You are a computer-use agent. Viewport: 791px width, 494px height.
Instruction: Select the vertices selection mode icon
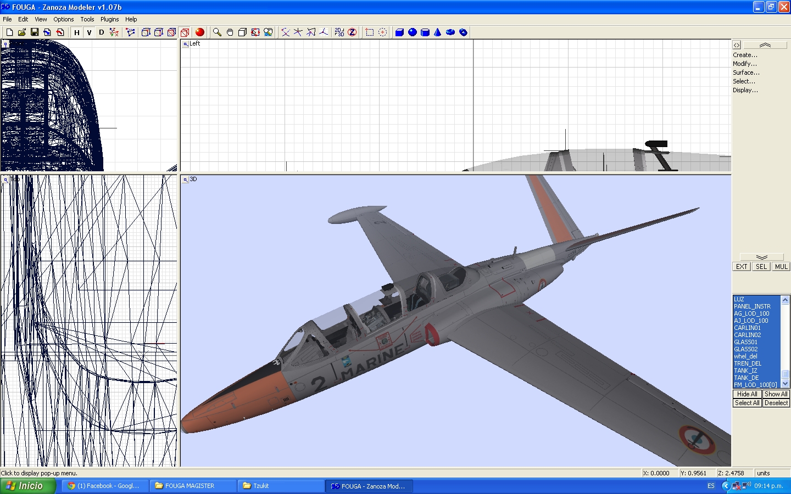130,32
